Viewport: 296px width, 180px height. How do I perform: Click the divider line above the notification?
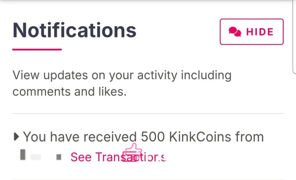coord(148,114)
